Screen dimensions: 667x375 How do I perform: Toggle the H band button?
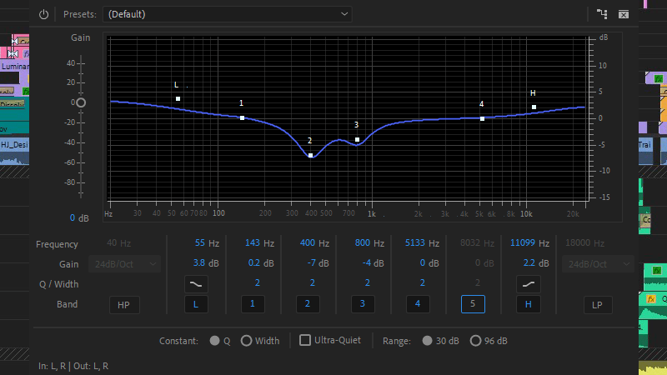pyautogui.click(x=529, y=304)
